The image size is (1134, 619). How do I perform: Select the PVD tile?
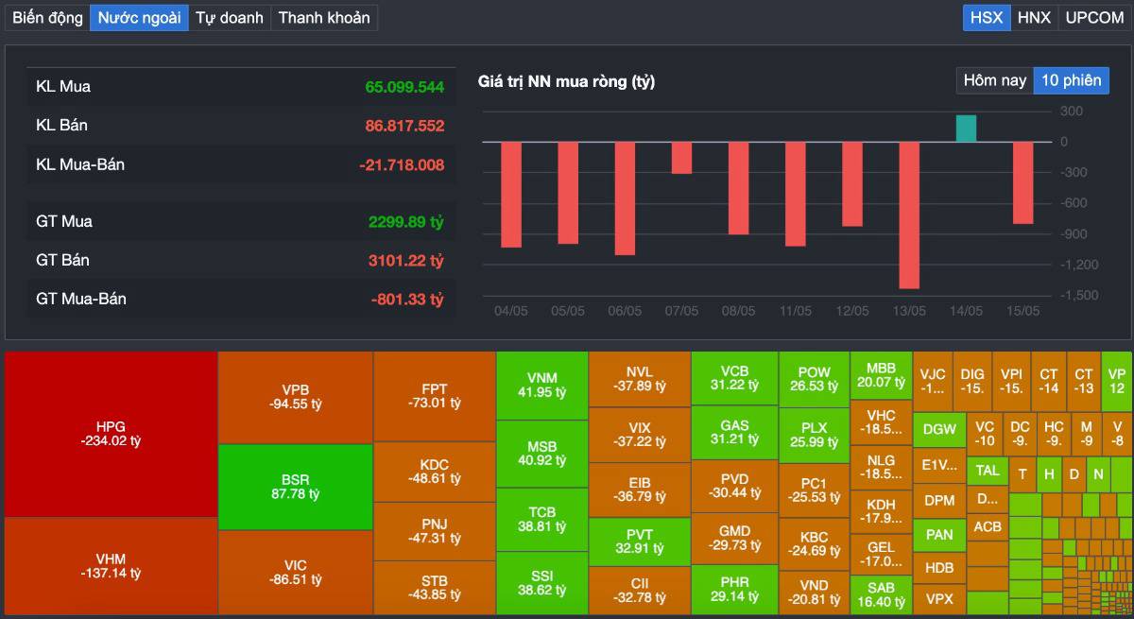point(734,486)
